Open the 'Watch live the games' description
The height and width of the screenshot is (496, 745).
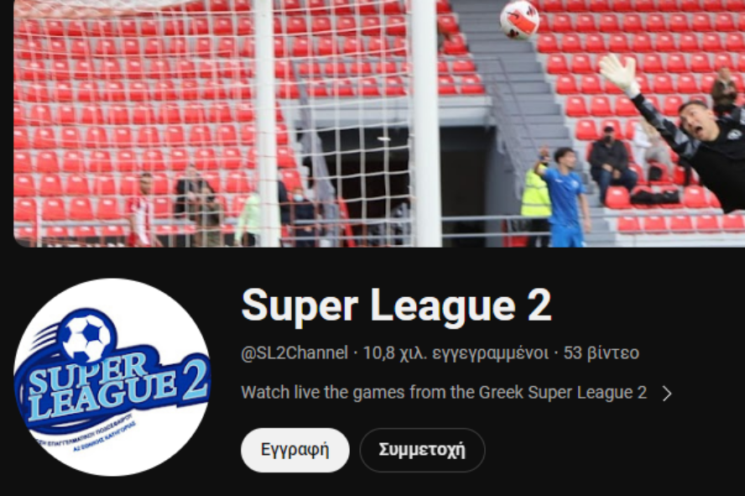click(x=444, y=393)
